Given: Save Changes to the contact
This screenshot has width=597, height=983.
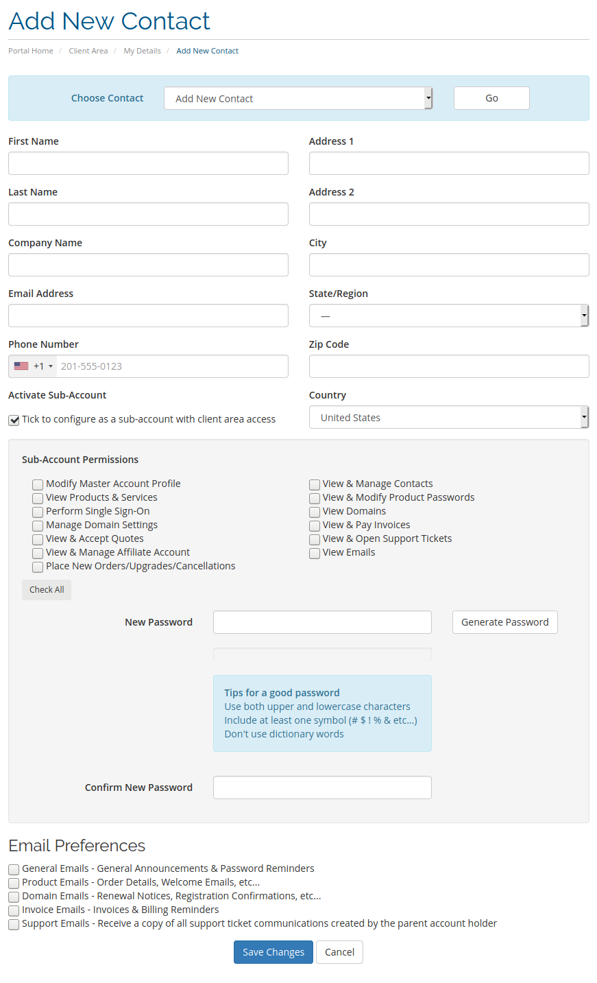Looking at the screenshot, I should (273, 952).
